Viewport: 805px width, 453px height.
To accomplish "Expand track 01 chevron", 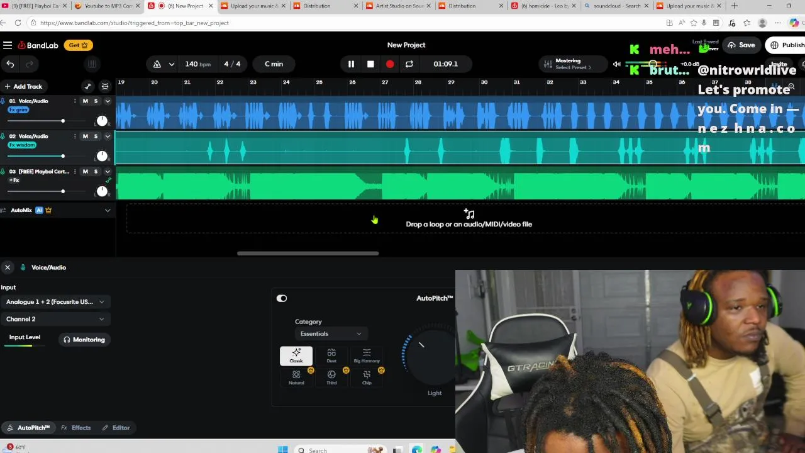I will click(x=108, y=101).
